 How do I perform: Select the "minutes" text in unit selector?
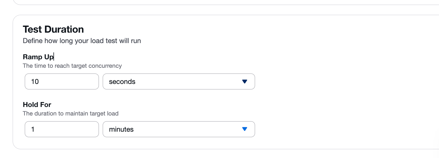(121, 129)
